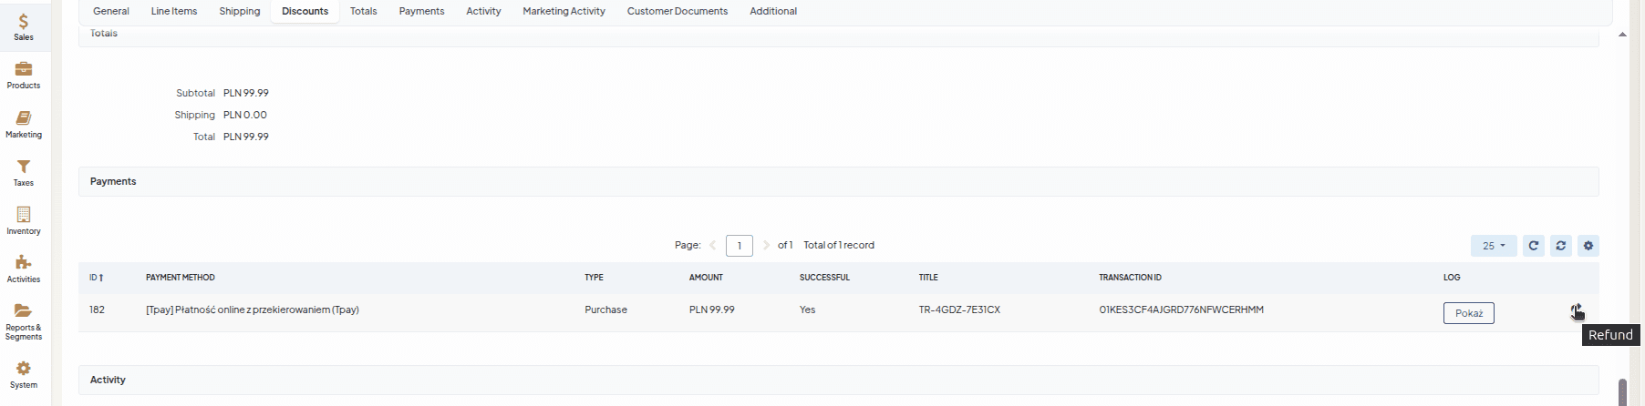Open payments grid settings gear
This screenshot has width=1645, height=406.
pyautogui.click(x=1588, y=246)
